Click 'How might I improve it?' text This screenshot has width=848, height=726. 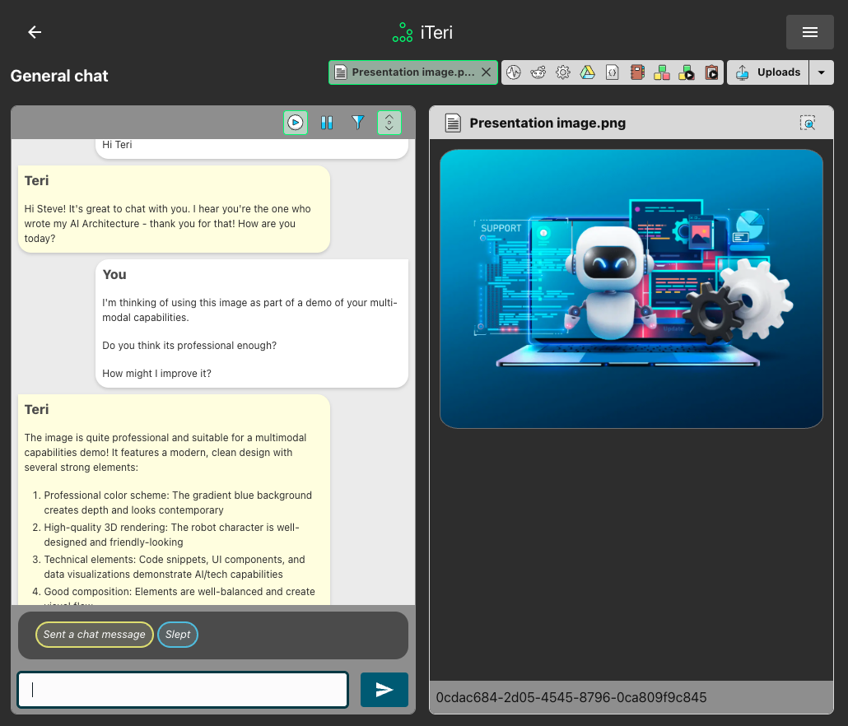pyautogui.click(x=156, y=374)
